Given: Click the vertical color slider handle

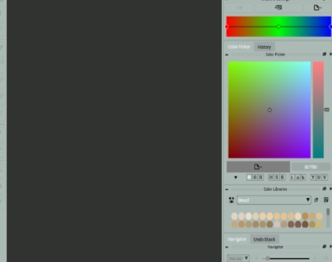Looking at the screenshot, I should point(327,110).
